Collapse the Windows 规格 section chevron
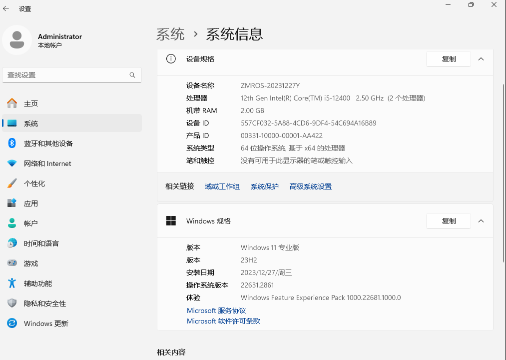Viewport: 506px width, 360px height. tap(481, 221)
